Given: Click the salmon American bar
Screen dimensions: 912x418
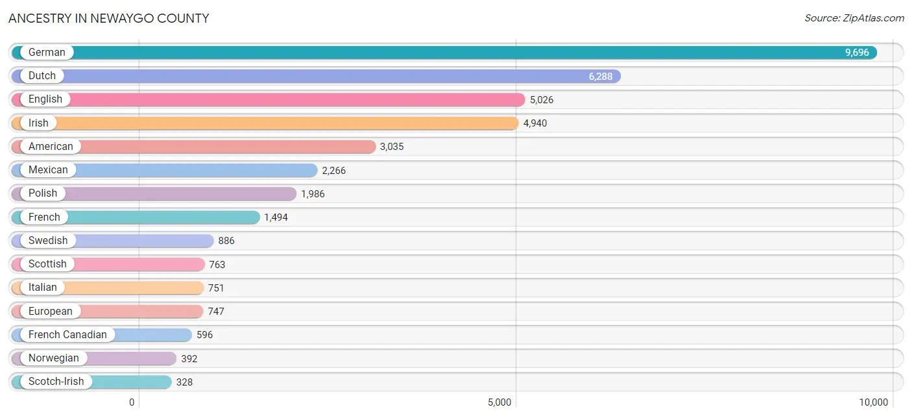Looking at the screenshot, I should coord(193,146).
